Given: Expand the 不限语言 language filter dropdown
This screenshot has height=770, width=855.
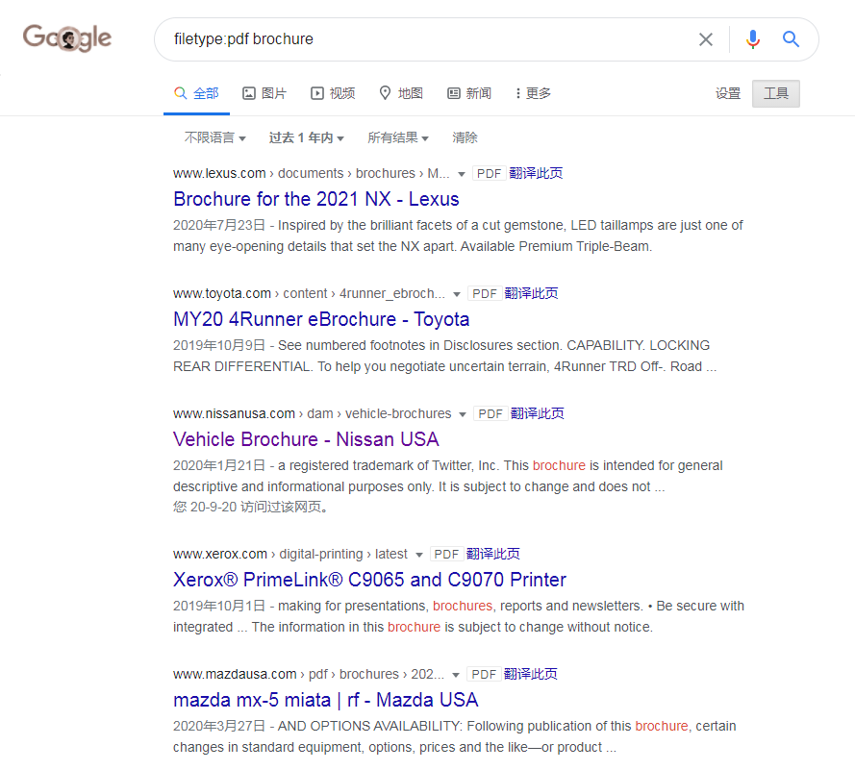Looking at the screenshot, I should (x=214, y=137).
